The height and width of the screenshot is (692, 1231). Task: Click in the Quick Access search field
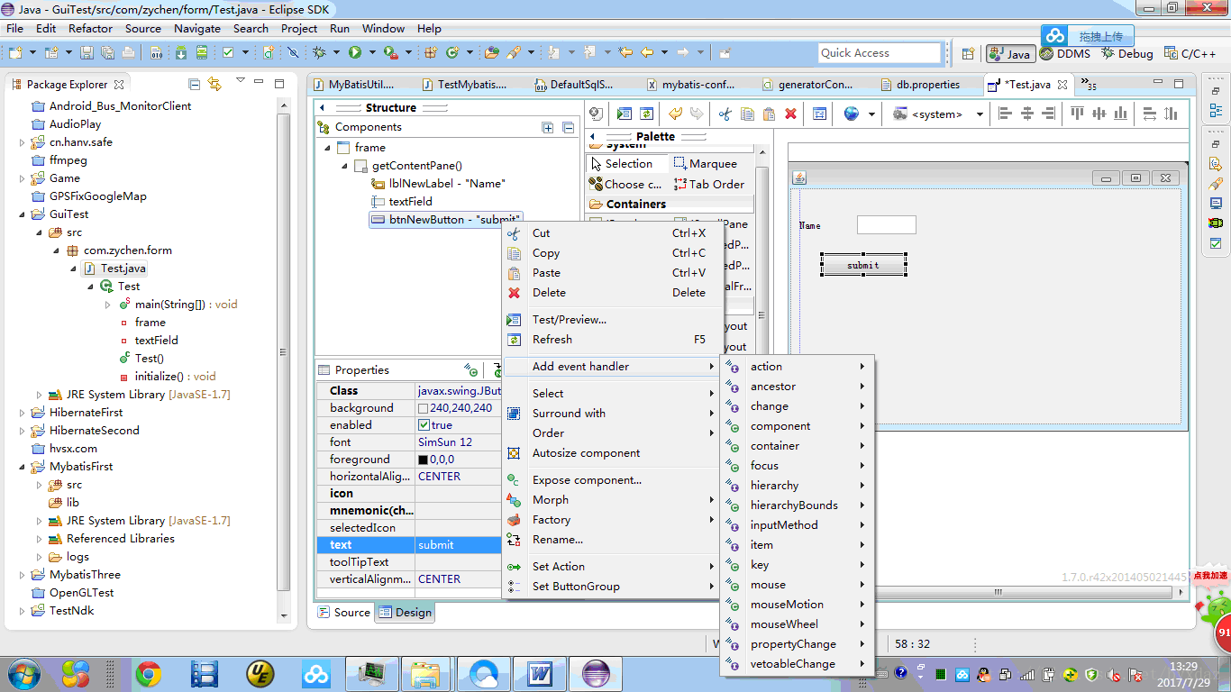pyautogui.click(x=880, y=53)
